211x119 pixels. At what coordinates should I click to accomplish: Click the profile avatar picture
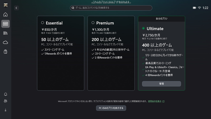click(5, 5)
